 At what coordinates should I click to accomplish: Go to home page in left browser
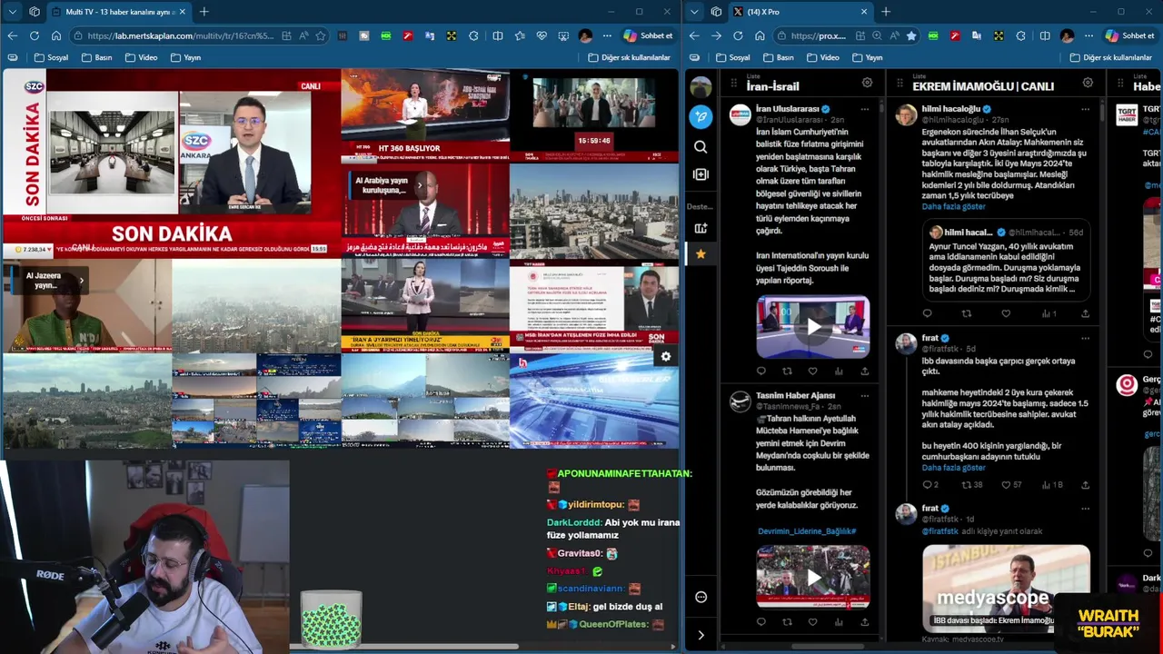55,35
